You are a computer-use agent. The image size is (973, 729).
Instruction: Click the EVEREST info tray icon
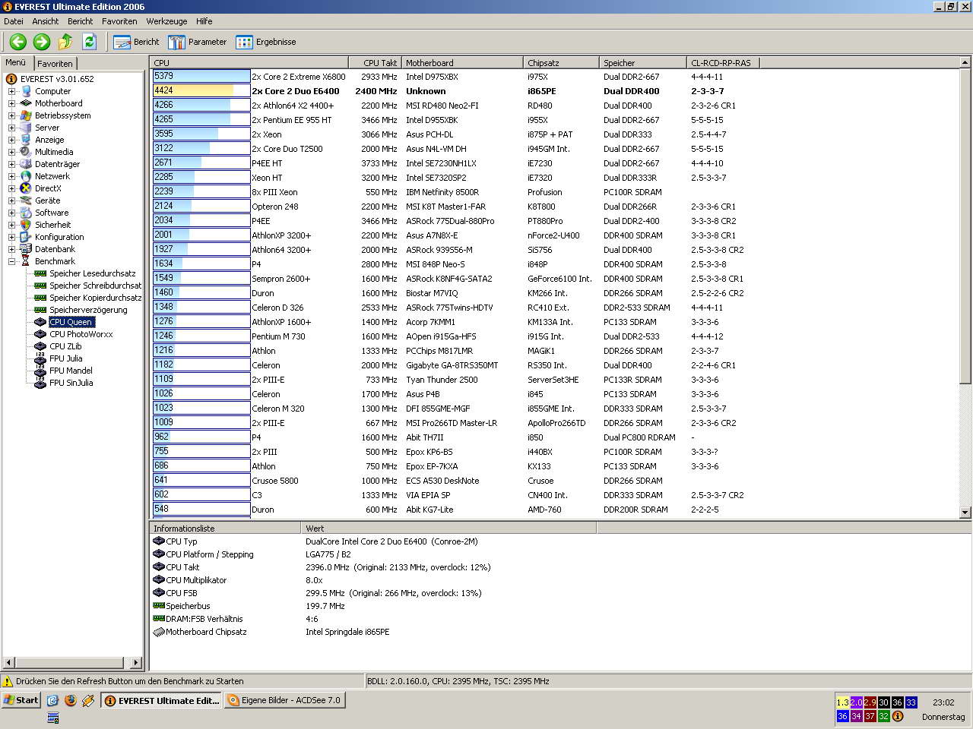[897, 716]
